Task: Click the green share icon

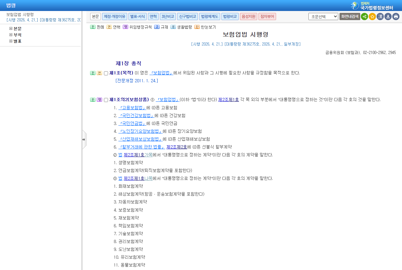Action: click(x=364, y=17)
